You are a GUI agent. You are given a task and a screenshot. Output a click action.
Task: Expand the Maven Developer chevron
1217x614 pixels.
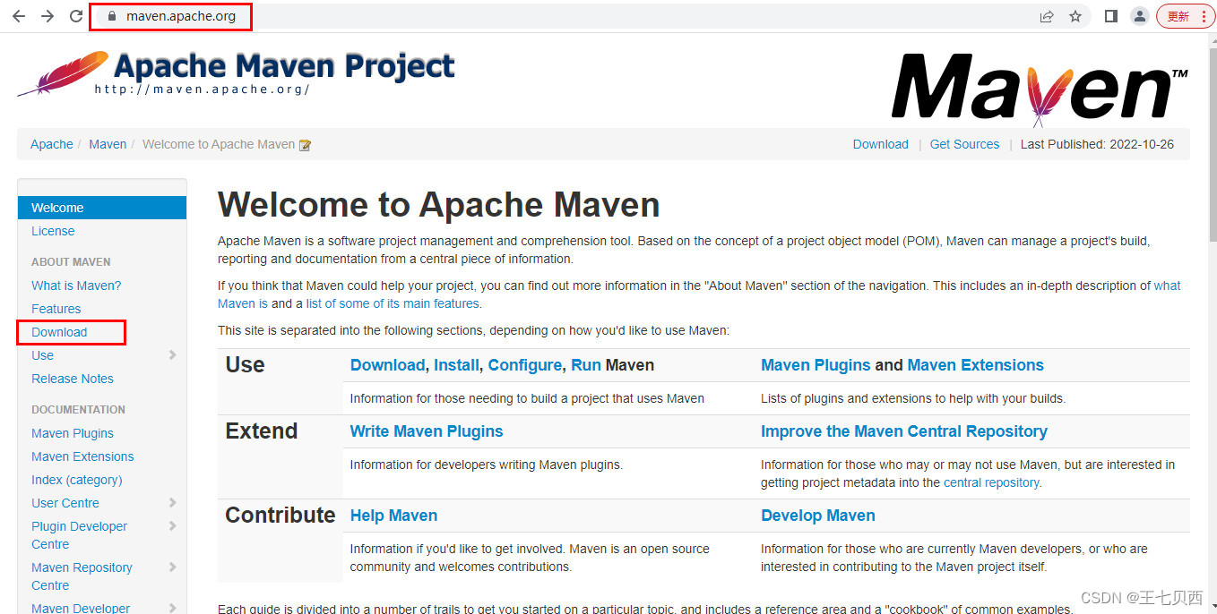[x=172, y=609]
